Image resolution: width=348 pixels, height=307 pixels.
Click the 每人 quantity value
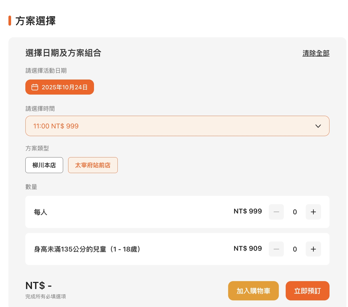point(295,212)
